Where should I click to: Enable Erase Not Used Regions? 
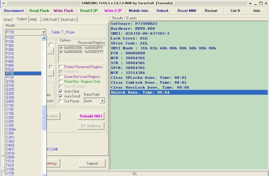pyautogui.click(x=61, y=77)
